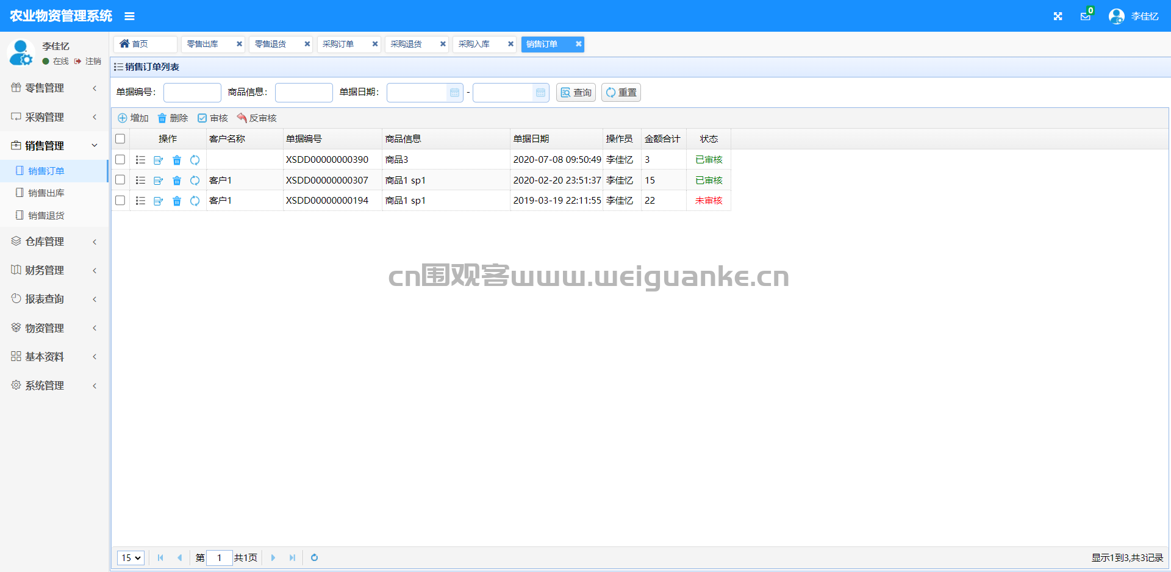This screenshot has width=1171, height=572.
Task: Click refresh-circle icon for order XSDD00000000194
Action: coord(195,201)
